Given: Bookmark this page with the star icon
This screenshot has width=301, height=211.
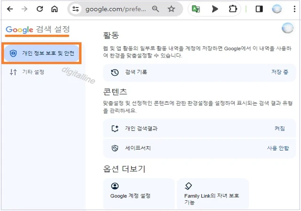Looking at the screenshot, I should [171, 9].
